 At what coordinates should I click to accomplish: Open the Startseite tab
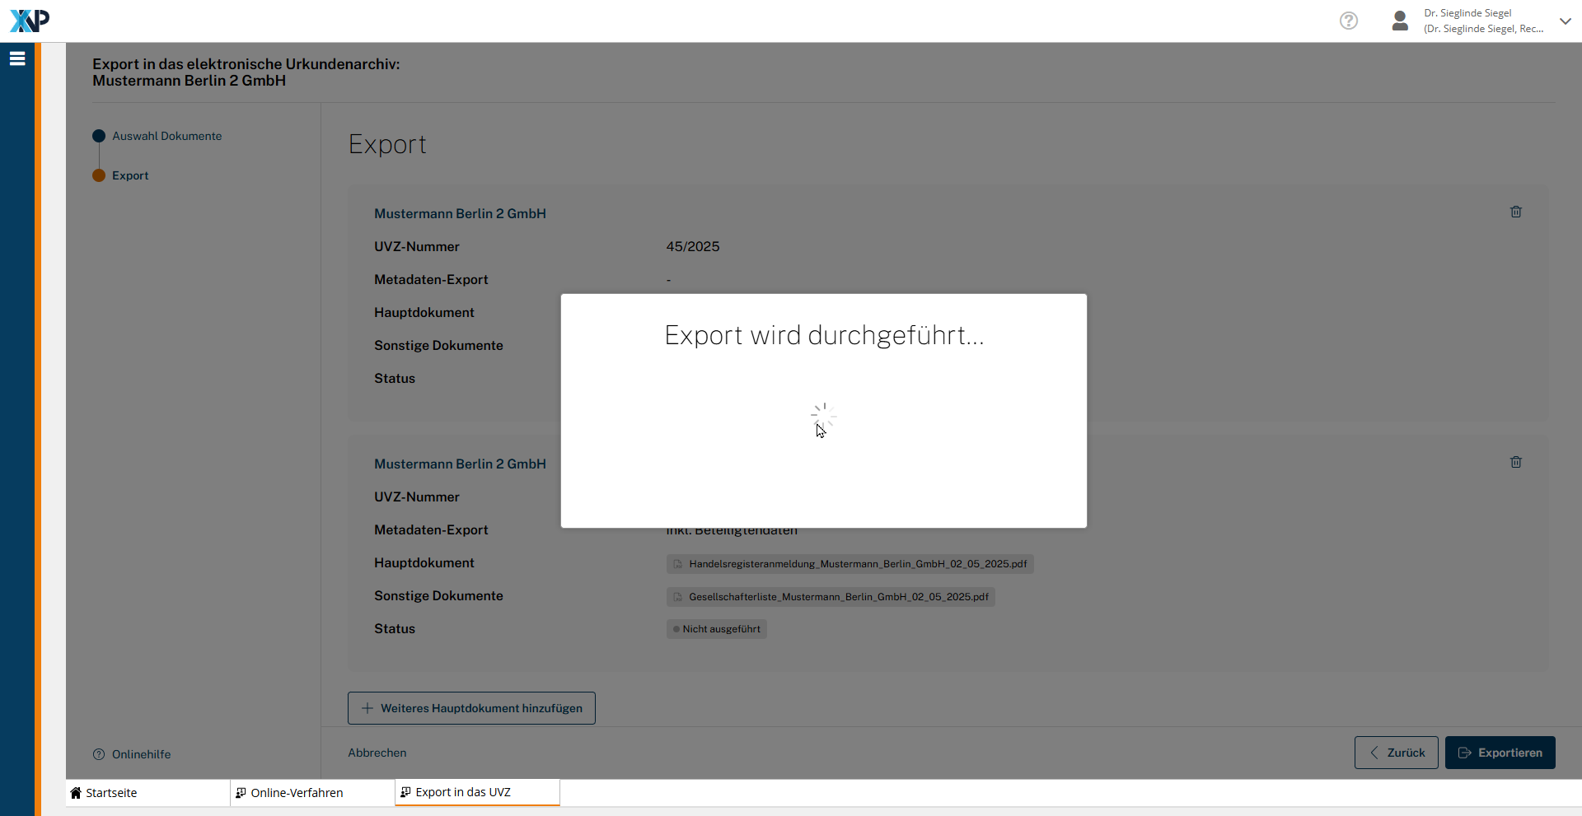(x=111, y=793)
